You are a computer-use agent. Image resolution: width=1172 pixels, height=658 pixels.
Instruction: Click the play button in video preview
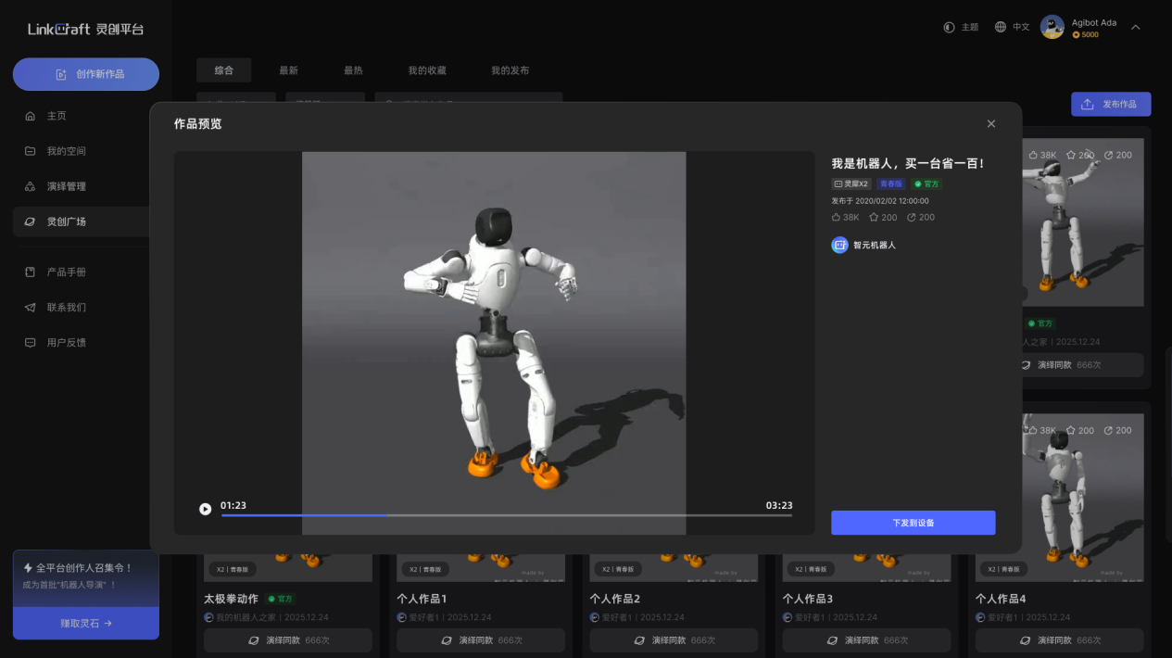click(x=205, y=509)
